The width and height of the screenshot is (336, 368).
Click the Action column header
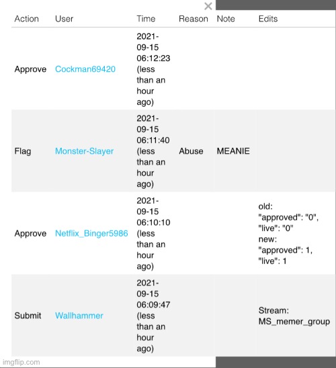pyautogui.click(x=26, y=19)
